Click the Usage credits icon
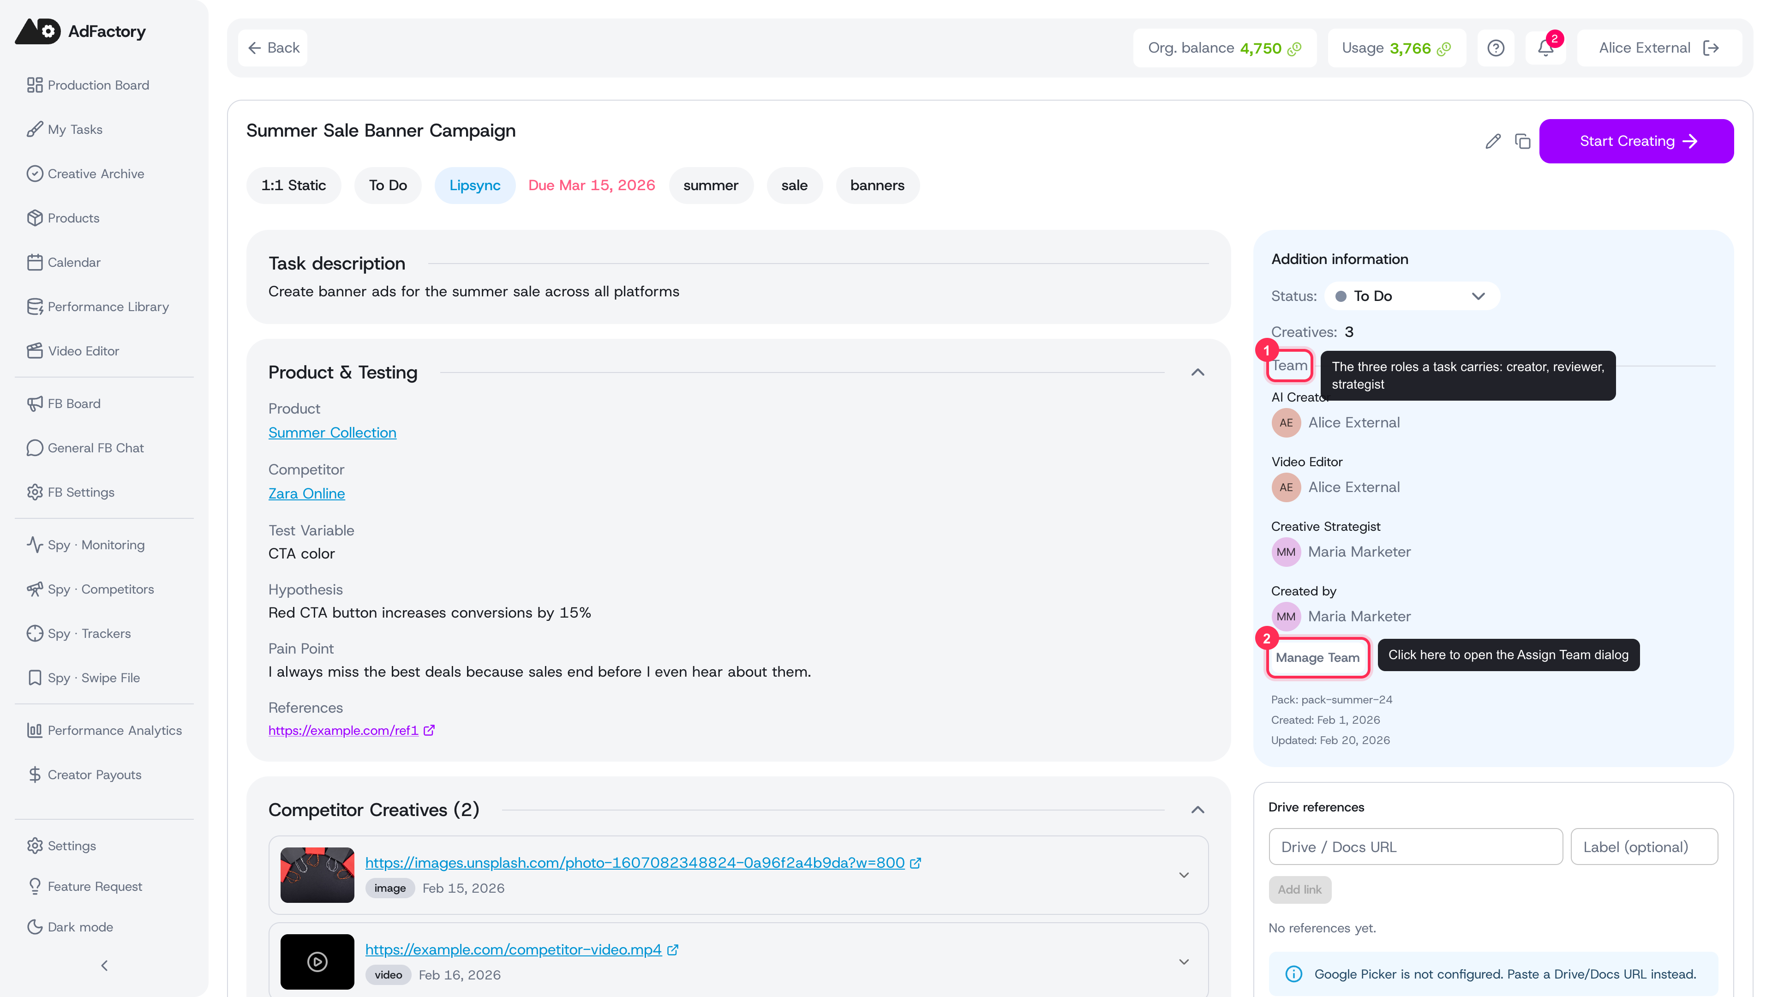The height and width of the screenshot is (997, 1772). tap(1444, 48)
